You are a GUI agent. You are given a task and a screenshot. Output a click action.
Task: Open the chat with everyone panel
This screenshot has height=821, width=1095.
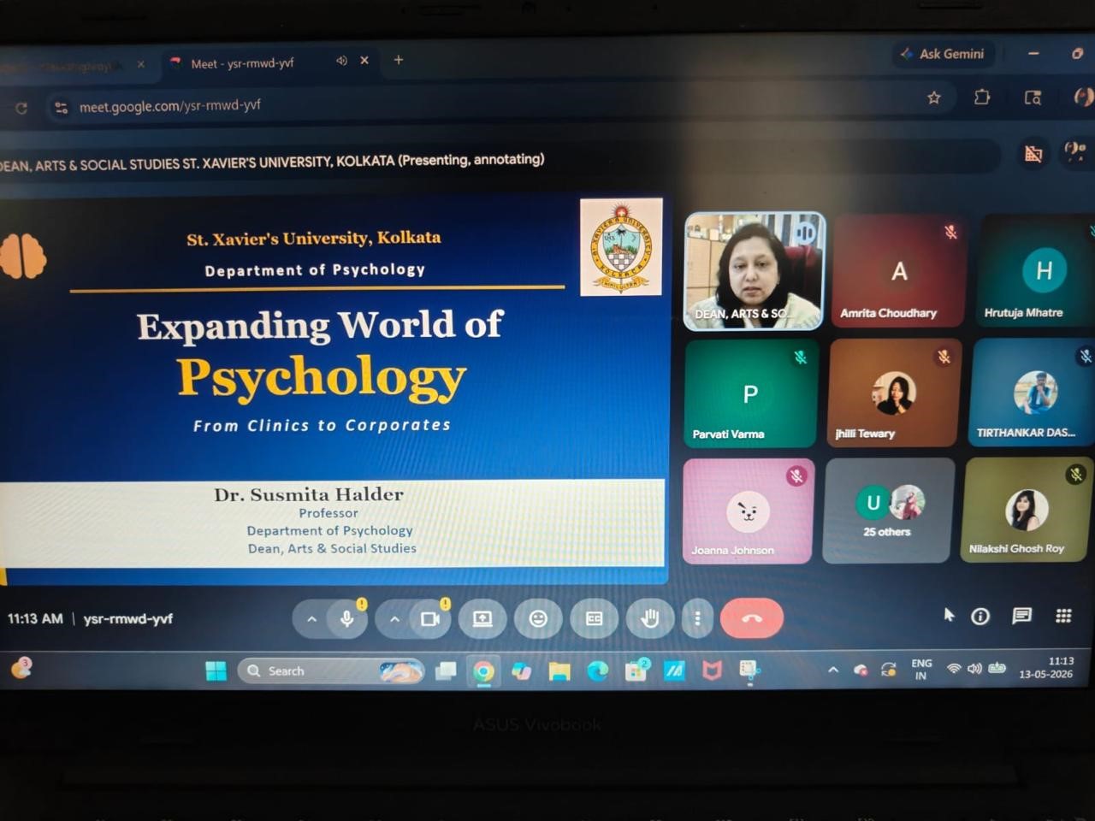coord(1021,616)
